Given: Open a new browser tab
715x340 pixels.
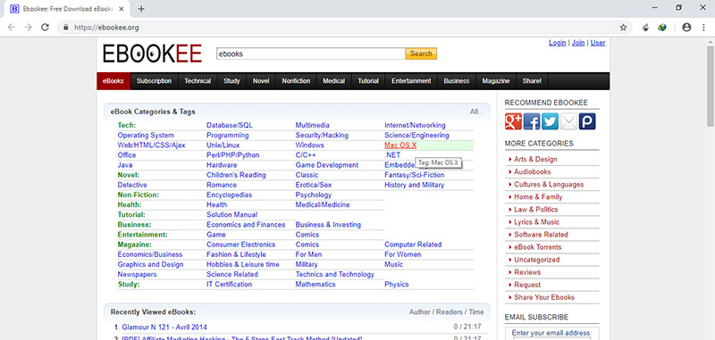Looking at the screenshot, I should pyautogui.click(x=141, y=9).
